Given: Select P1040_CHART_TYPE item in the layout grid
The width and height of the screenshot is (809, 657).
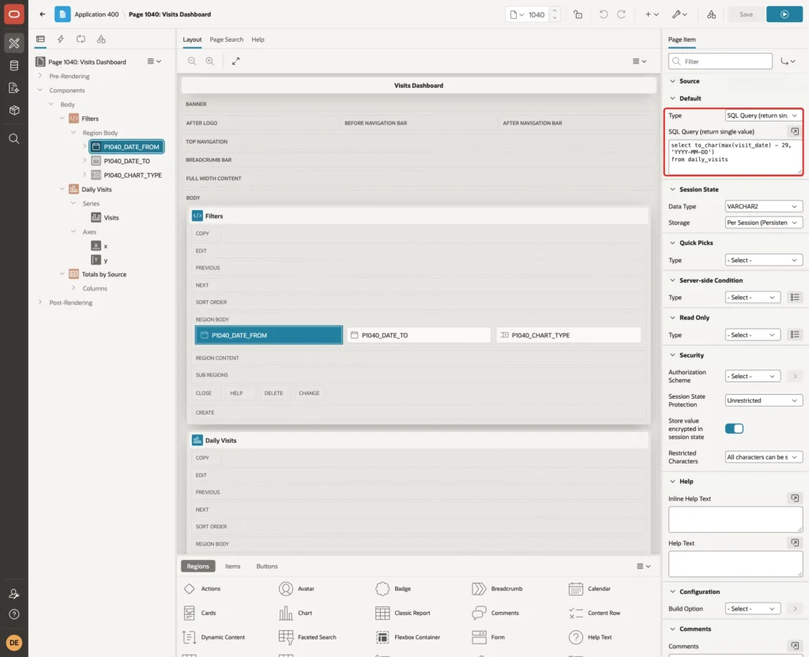Looking at the screenshot, I should coord(569,335).
